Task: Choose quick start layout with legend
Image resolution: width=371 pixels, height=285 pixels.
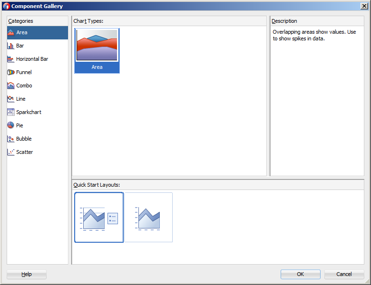Action: 99,218
